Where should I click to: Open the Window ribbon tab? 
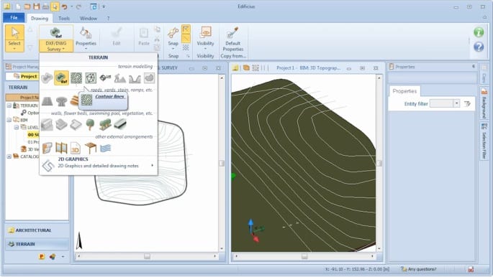point(89,18)
